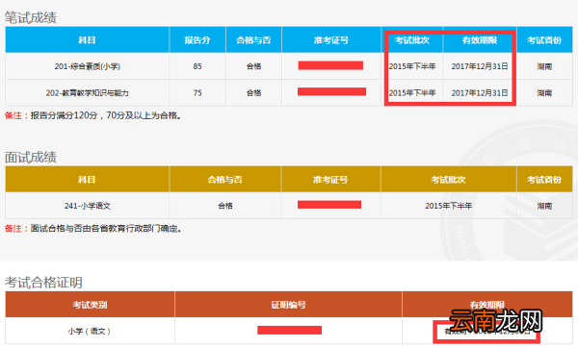Click the written exam 科目 column header
Viewport: 578px width, 348px height.
(x=87, y=39)
